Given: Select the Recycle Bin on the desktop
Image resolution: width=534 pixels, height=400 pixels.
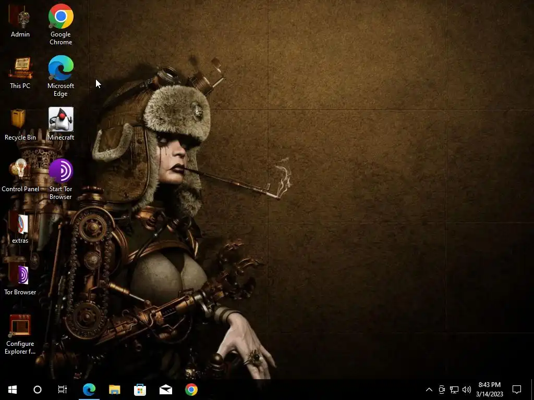Looking at the screenshot, I should [x=20, y=124].
